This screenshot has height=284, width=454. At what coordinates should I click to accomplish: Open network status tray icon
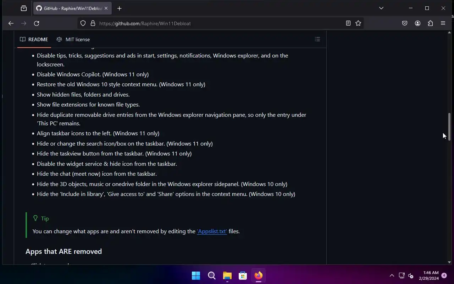[x=402, y=275]
